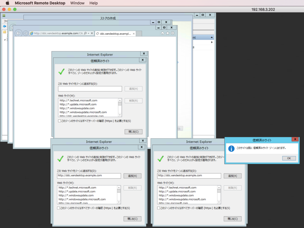Click the URL field in the bottom-right dialog

189,176
